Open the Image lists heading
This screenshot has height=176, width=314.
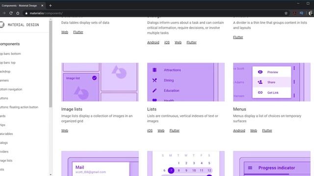(72, 109)
